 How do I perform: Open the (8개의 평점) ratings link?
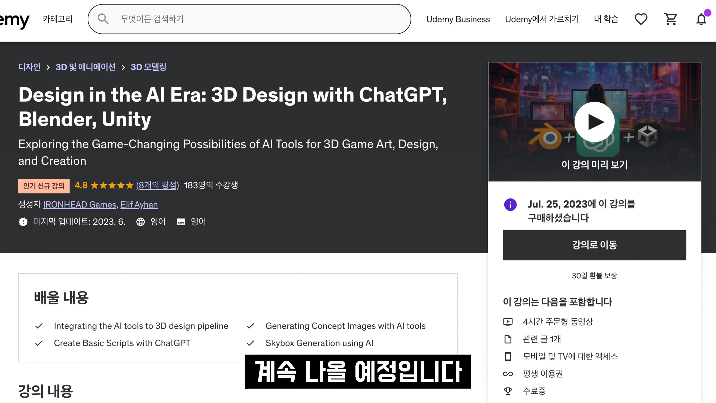pos(158,185)
